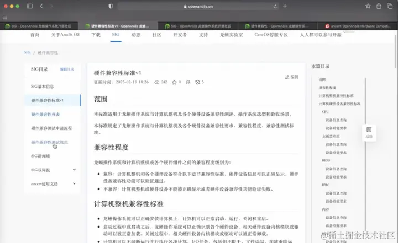
Task: Switch to the 硬件兼容性 - OpenAnolis browser tab
Action: tap(277, 26)
